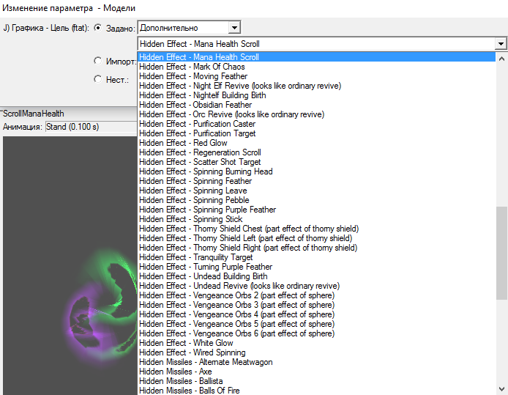Select Hidden Effect - Purification Target

[x=316, y=133]
